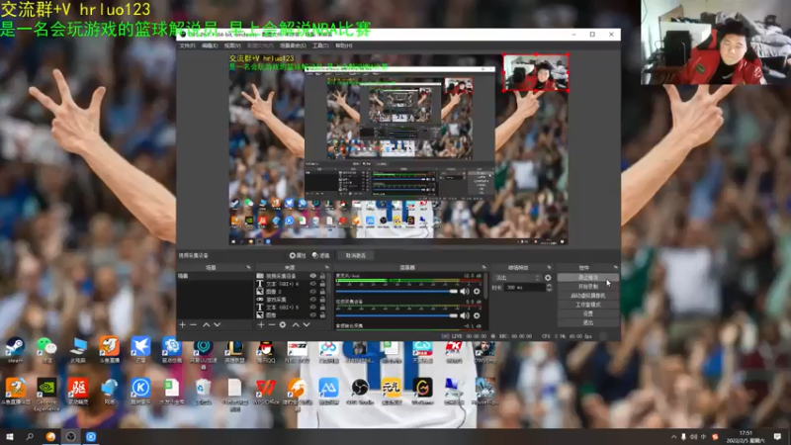The image size is (791, 445).
Task: Open taskbar search magnifier
Action: (x=30, y=436)
